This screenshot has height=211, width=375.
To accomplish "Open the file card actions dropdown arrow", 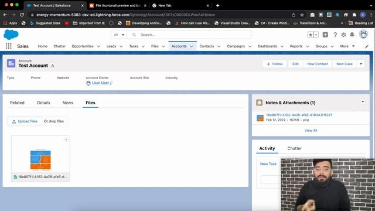I will coord(66,139).
